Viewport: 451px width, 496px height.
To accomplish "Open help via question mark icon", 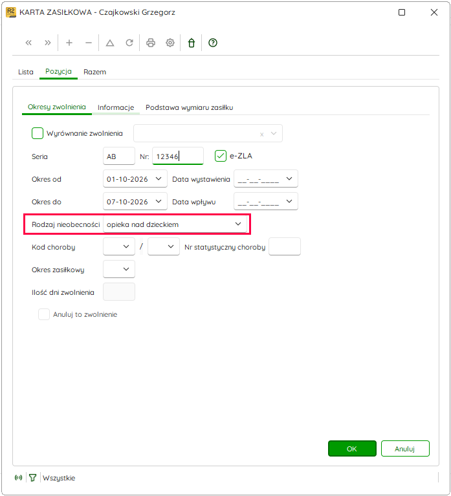I will pos(213,43).
